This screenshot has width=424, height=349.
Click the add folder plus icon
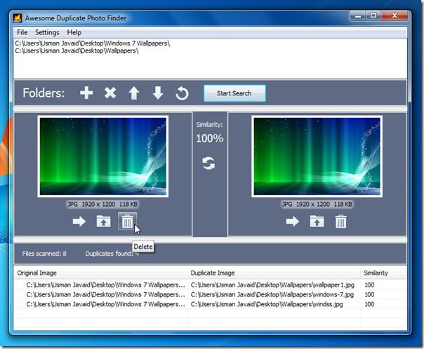[86, 93]
